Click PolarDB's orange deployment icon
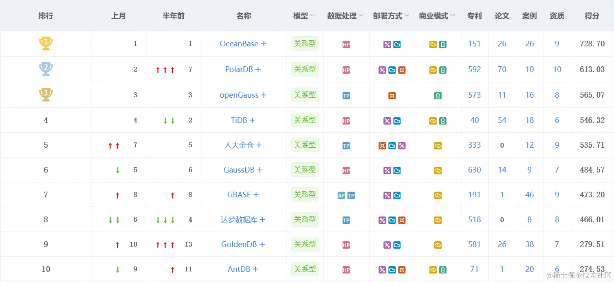The width and height of the screenshot is (614, 282). click(x=402, y=70)
